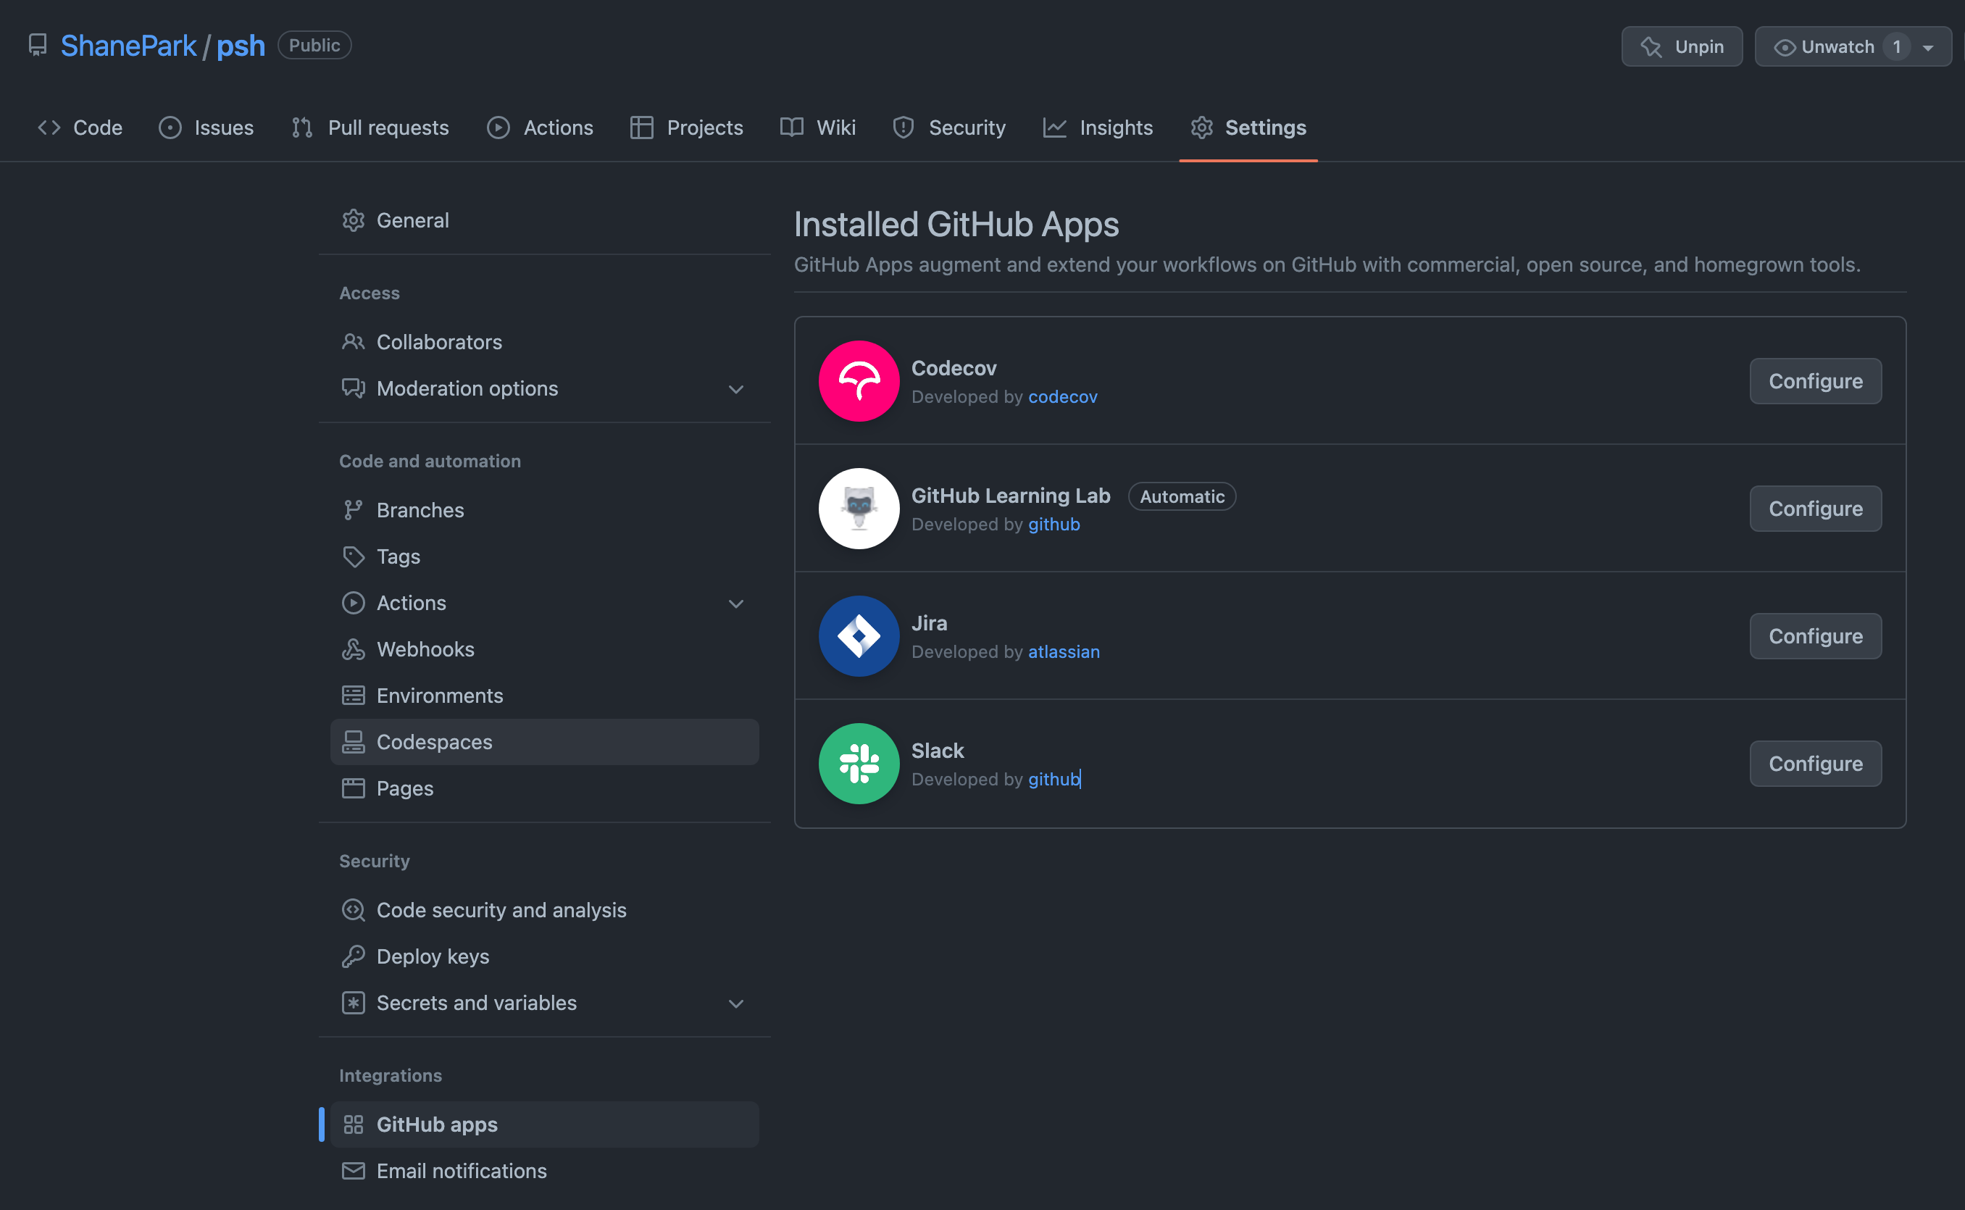Expand the Actions sidebar section
The width and height of the screenshot is (1965, 1210).
735,604
